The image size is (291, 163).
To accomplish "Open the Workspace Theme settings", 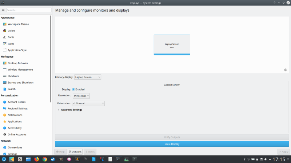I will coord(18,24).
